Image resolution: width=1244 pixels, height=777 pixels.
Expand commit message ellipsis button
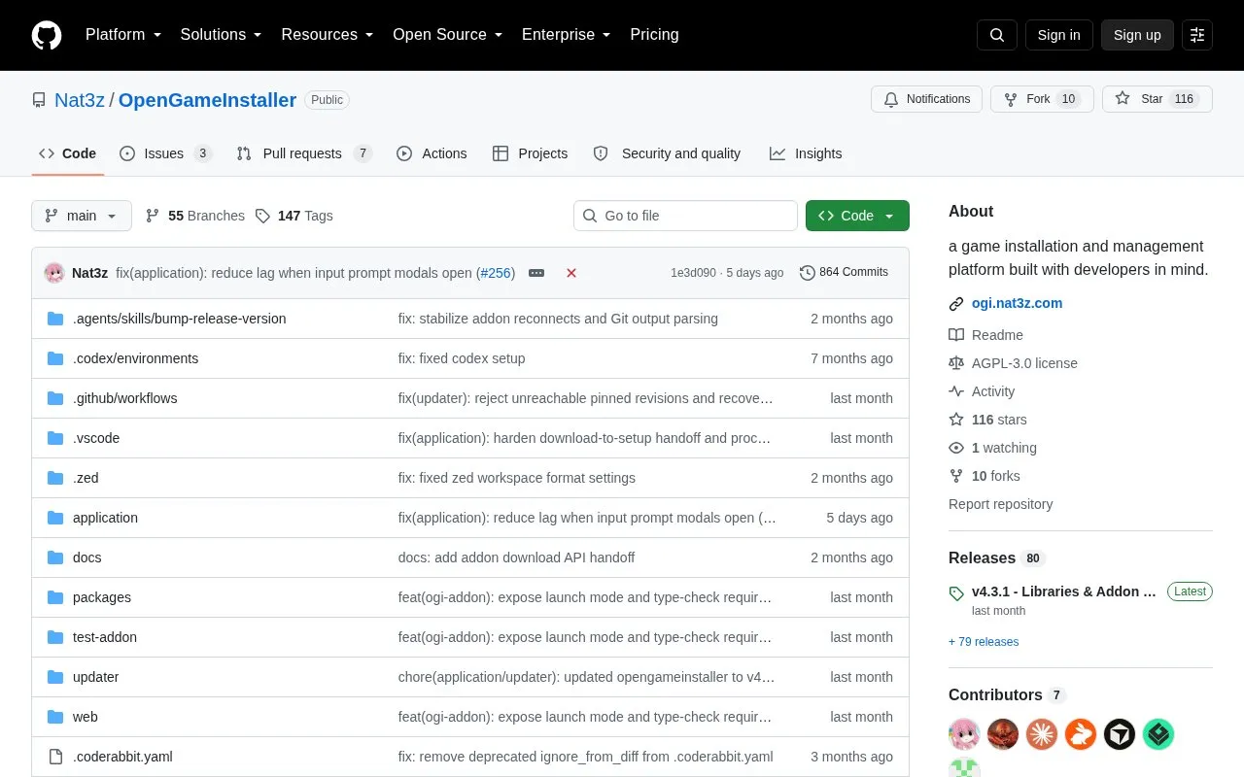pos(536,273)
